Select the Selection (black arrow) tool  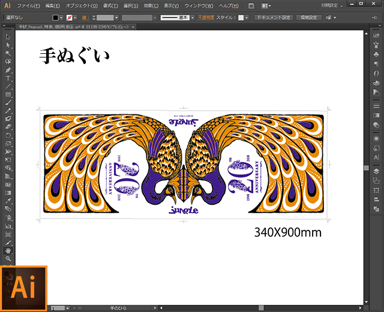pyautogui.click(x=8, y=37)
